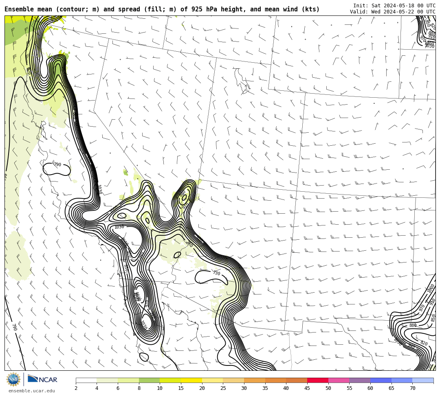
Task: Pick the light green 6–8 colorbar swatch
Action: pos(128,380)
